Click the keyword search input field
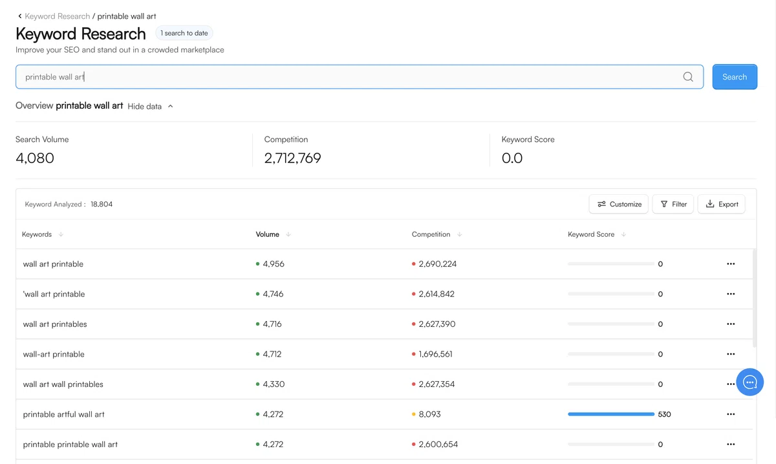The image size is (776, 464). click(360, 77)
